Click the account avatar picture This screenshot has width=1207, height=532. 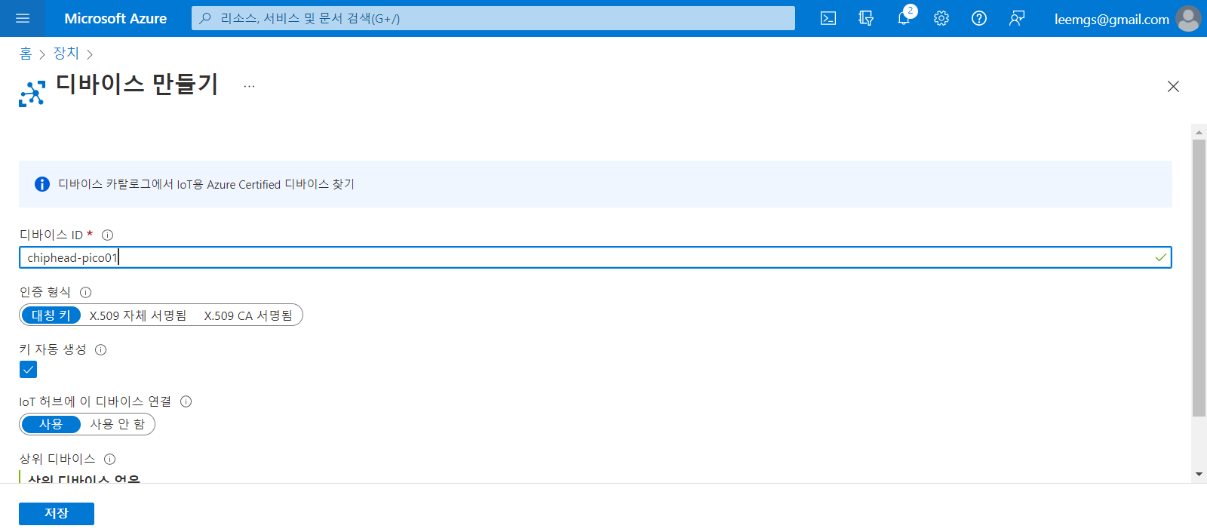point(1188,19)
